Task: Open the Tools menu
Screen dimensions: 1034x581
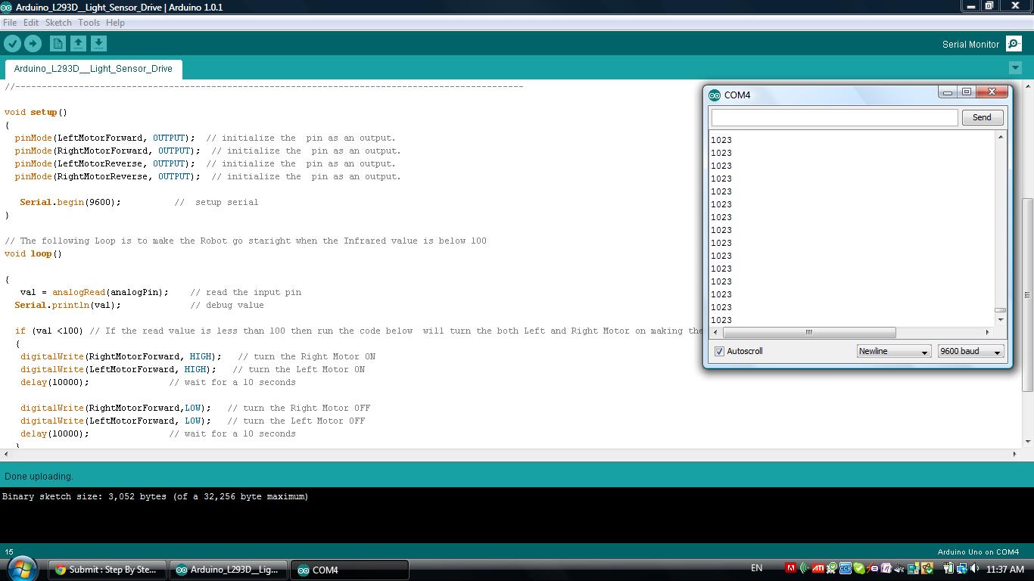Action: click(89, 23)
